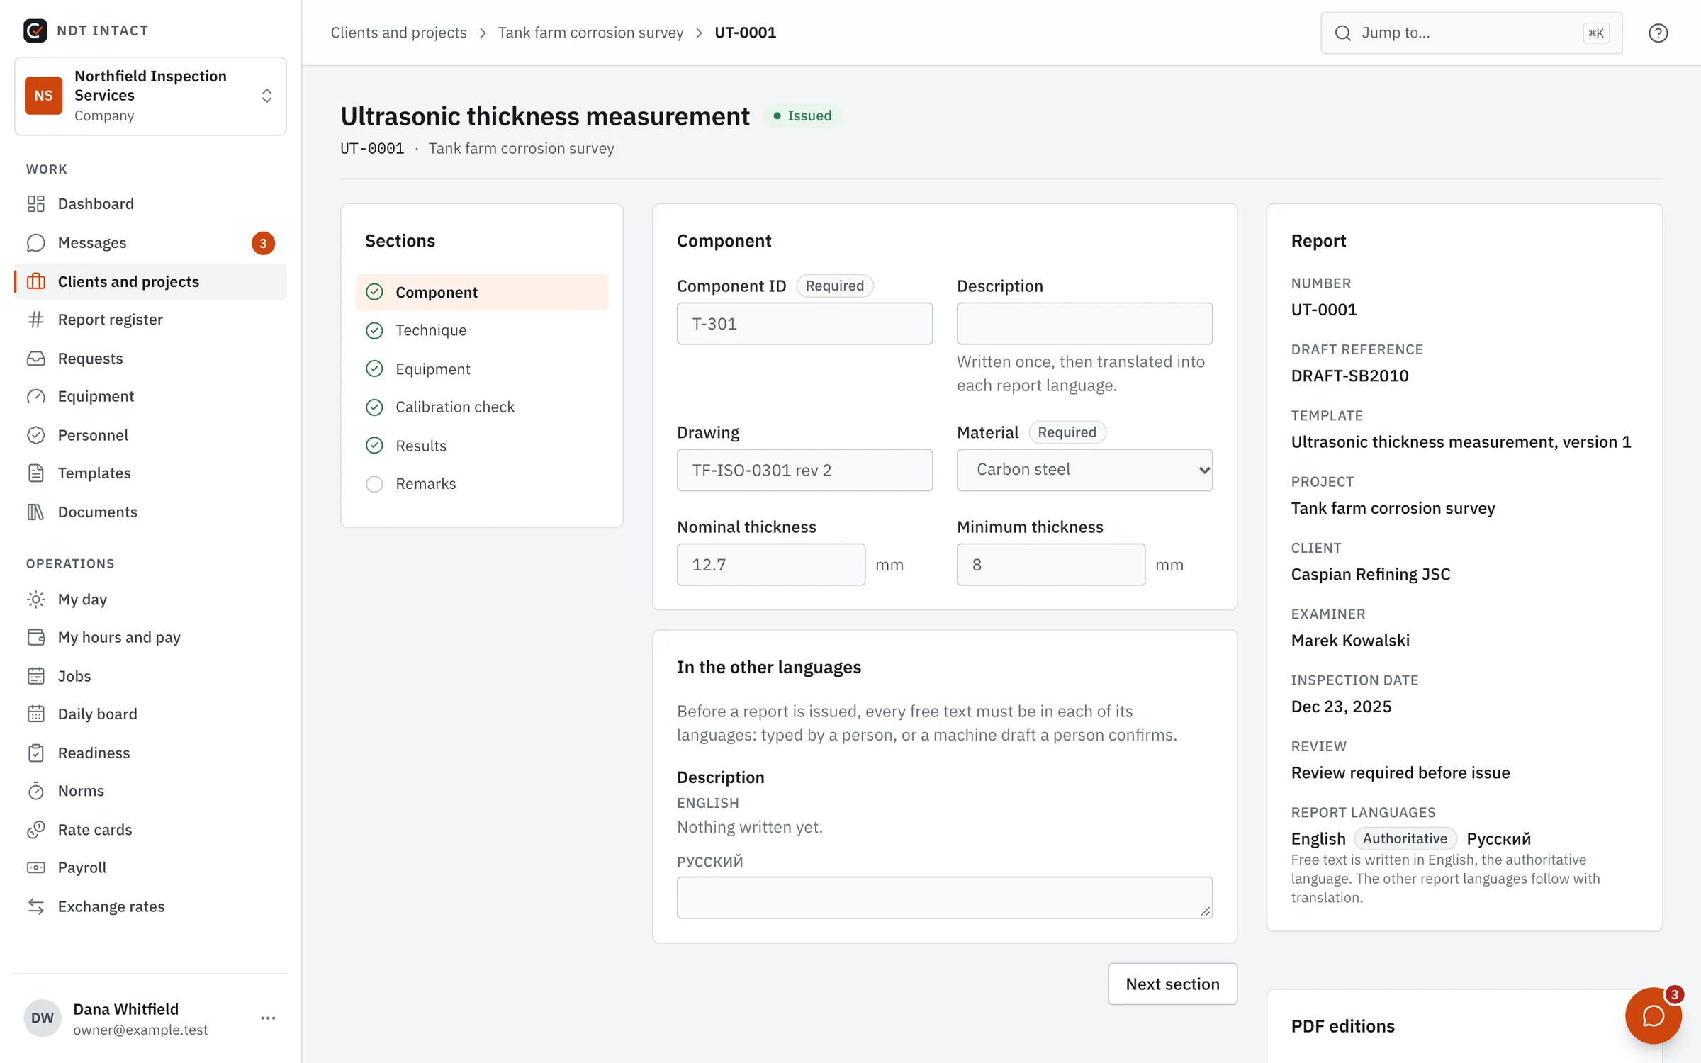Click the Drawing input field
The width and height of the screenshot is (1701, 1063).
804,470
